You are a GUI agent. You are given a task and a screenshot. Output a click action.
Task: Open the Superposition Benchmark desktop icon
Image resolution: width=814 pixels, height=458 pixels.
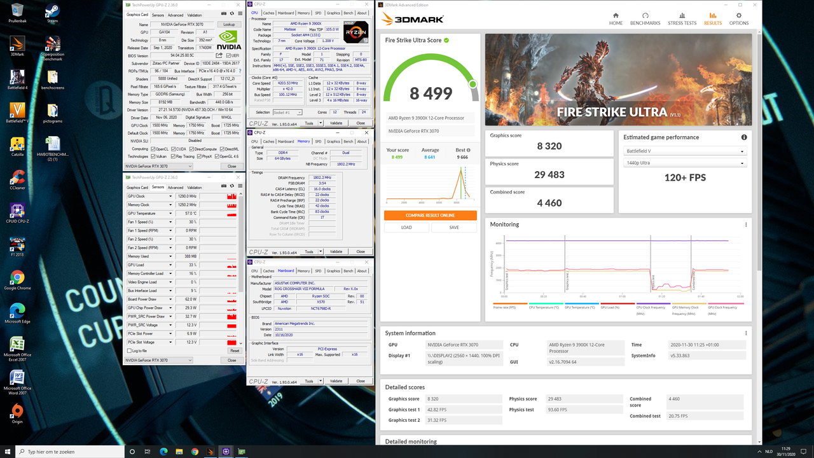point(53,48)
